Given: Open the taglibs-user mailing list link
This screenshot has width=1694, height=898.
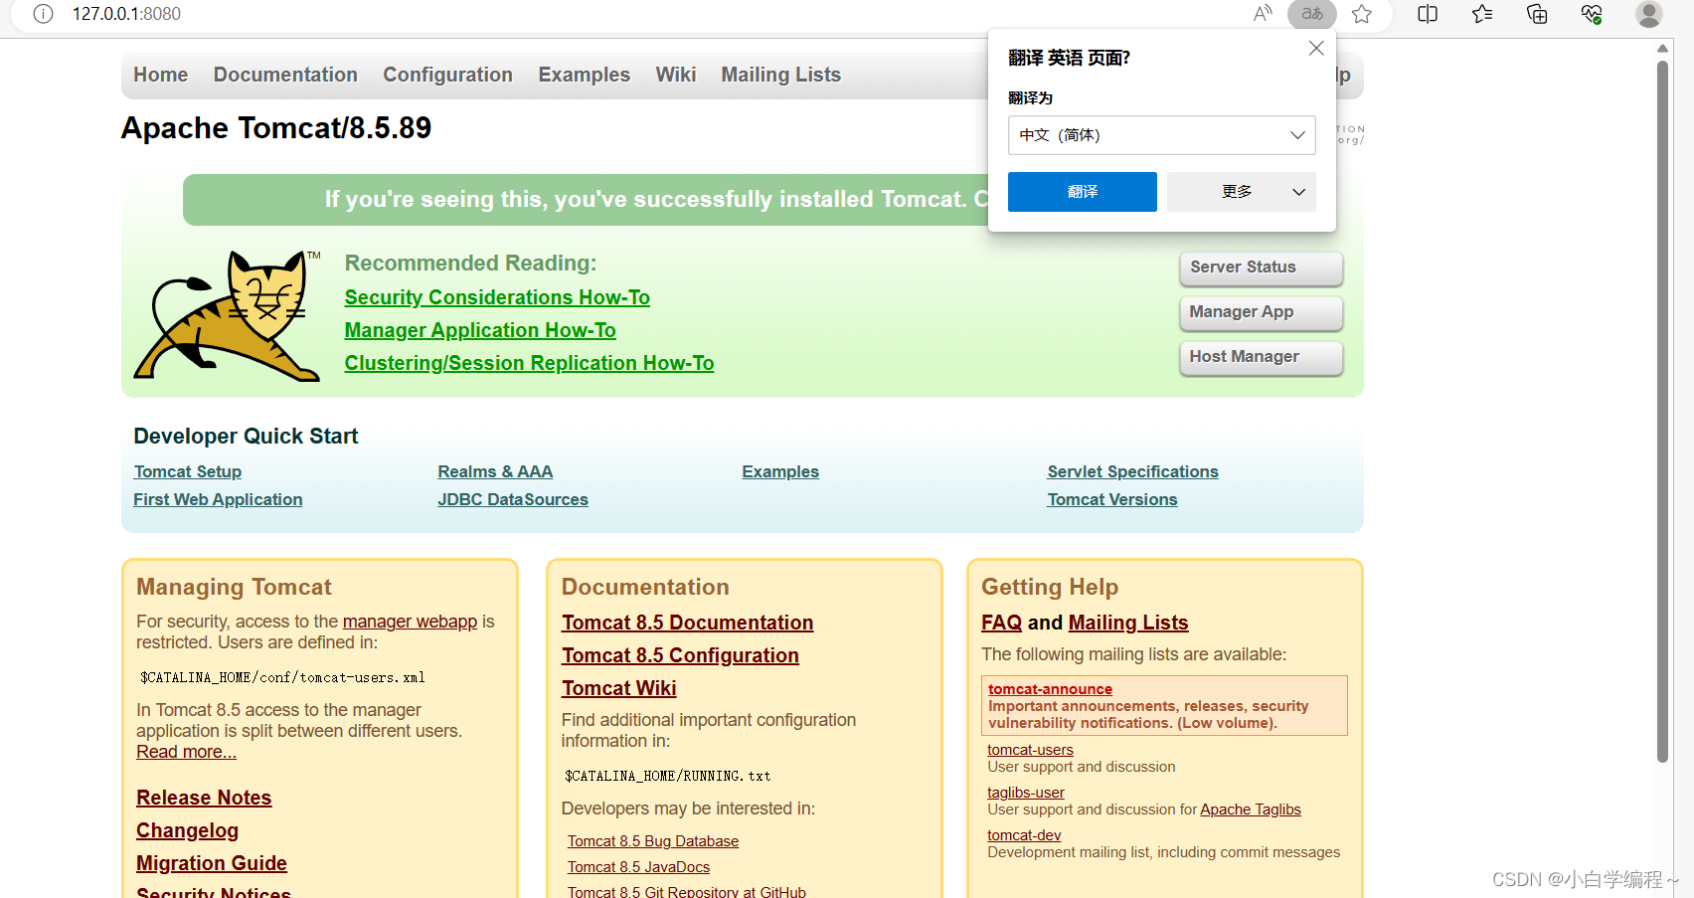Looking at the screenshot, I should pos(1025,793).
